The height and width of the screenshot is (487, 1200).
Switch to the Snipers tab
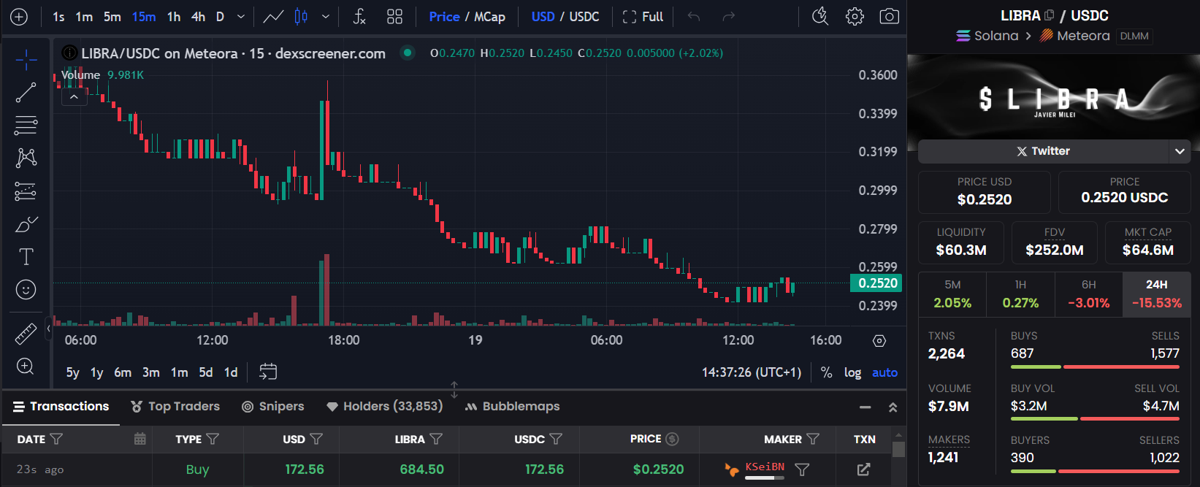pos(272,407)
